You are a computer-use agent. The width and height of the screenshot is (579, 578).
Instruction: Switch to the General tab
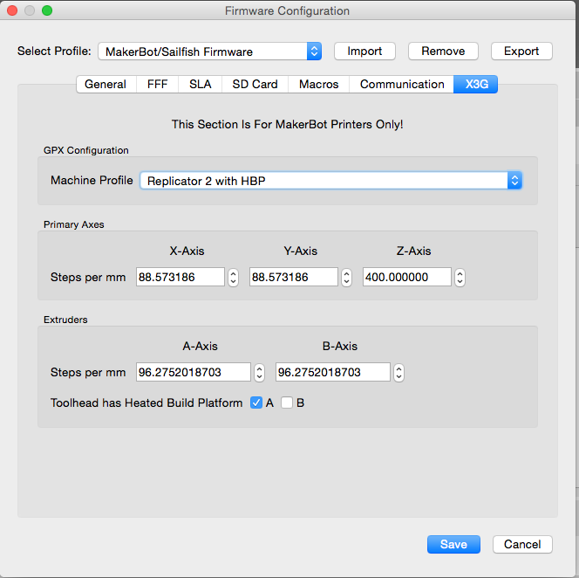coord(106,85)
